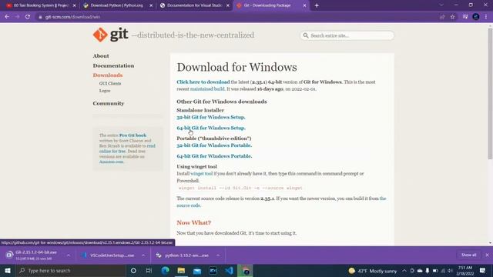
Task: Open Community in the site sidebar
Action: (x=108, y=103)
